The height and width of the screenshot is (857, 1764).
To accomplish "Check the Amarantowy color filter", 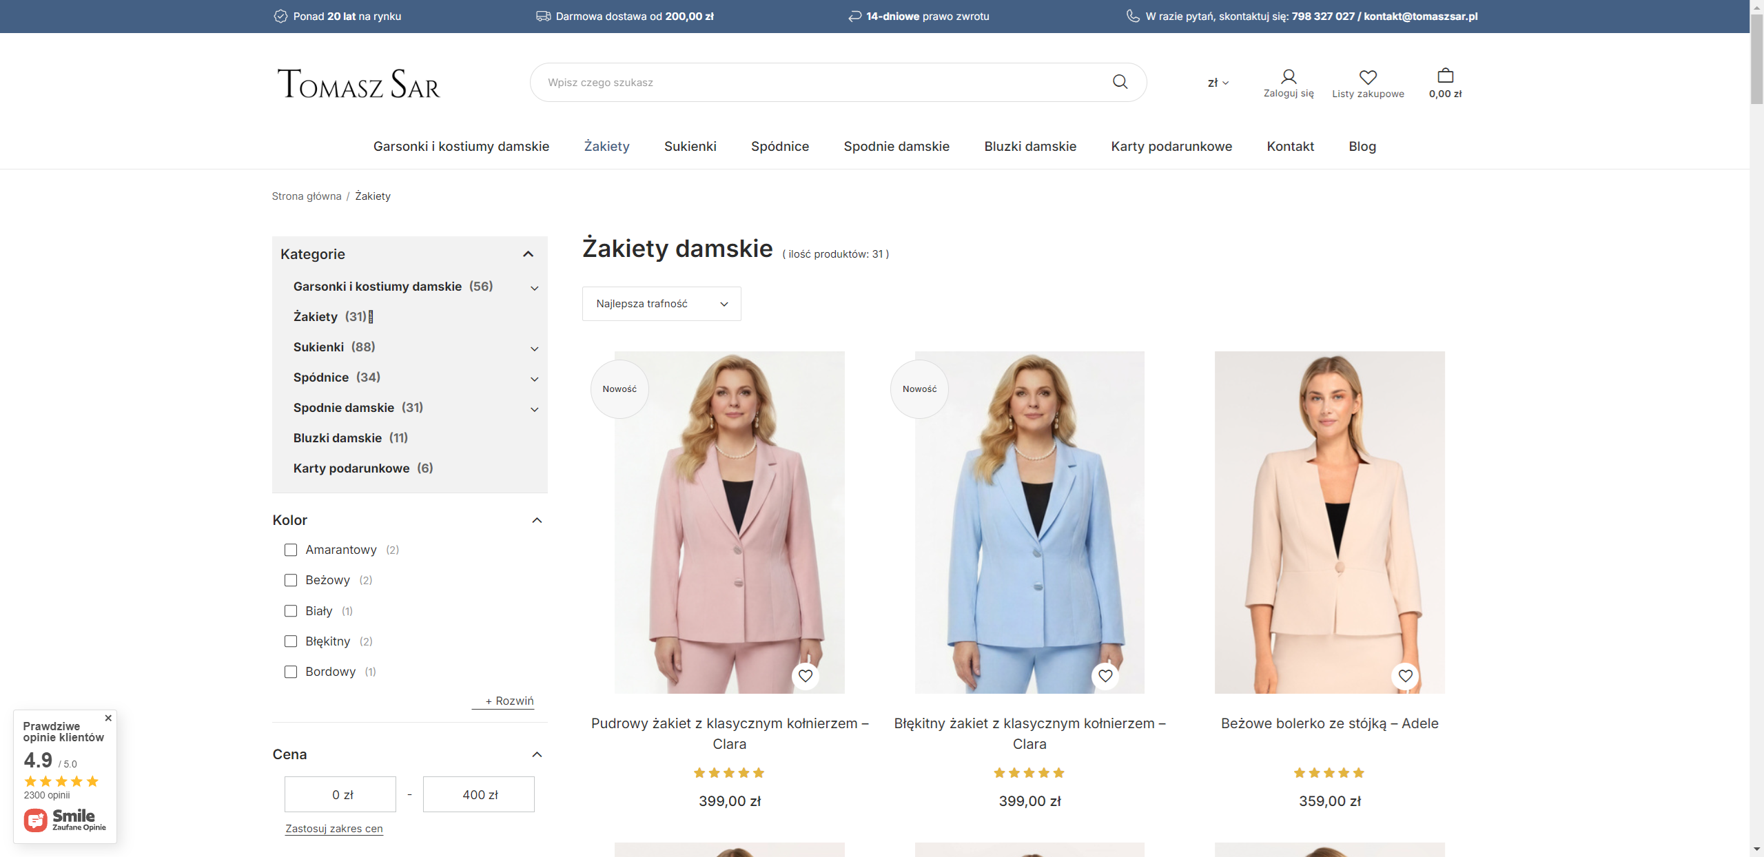I will pos(290,550).
